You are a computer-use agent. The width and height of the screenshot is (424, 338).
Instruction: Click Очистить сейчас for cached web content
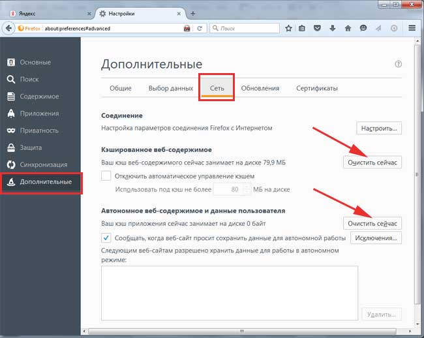372,162
